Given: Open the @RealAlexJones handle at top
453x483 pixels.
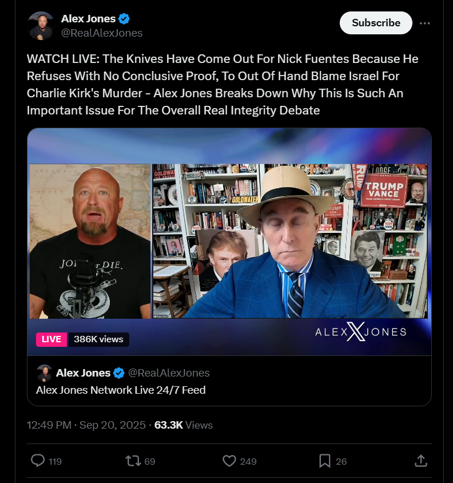Looking at the screenshot, I should point(102,33).
